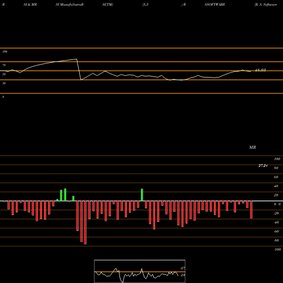
Task: Click the MR axis label -60
Action: click(x=276, y=231)
